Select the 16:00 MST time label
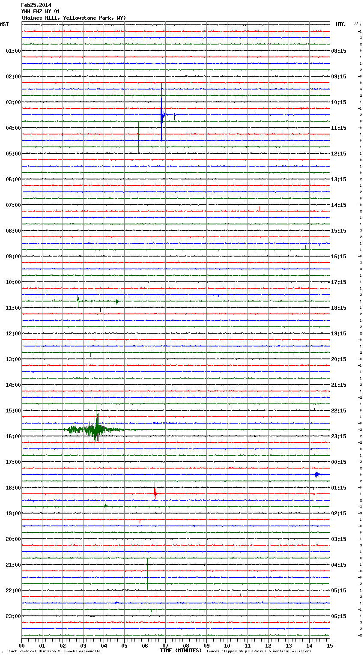 pos(13,436)
